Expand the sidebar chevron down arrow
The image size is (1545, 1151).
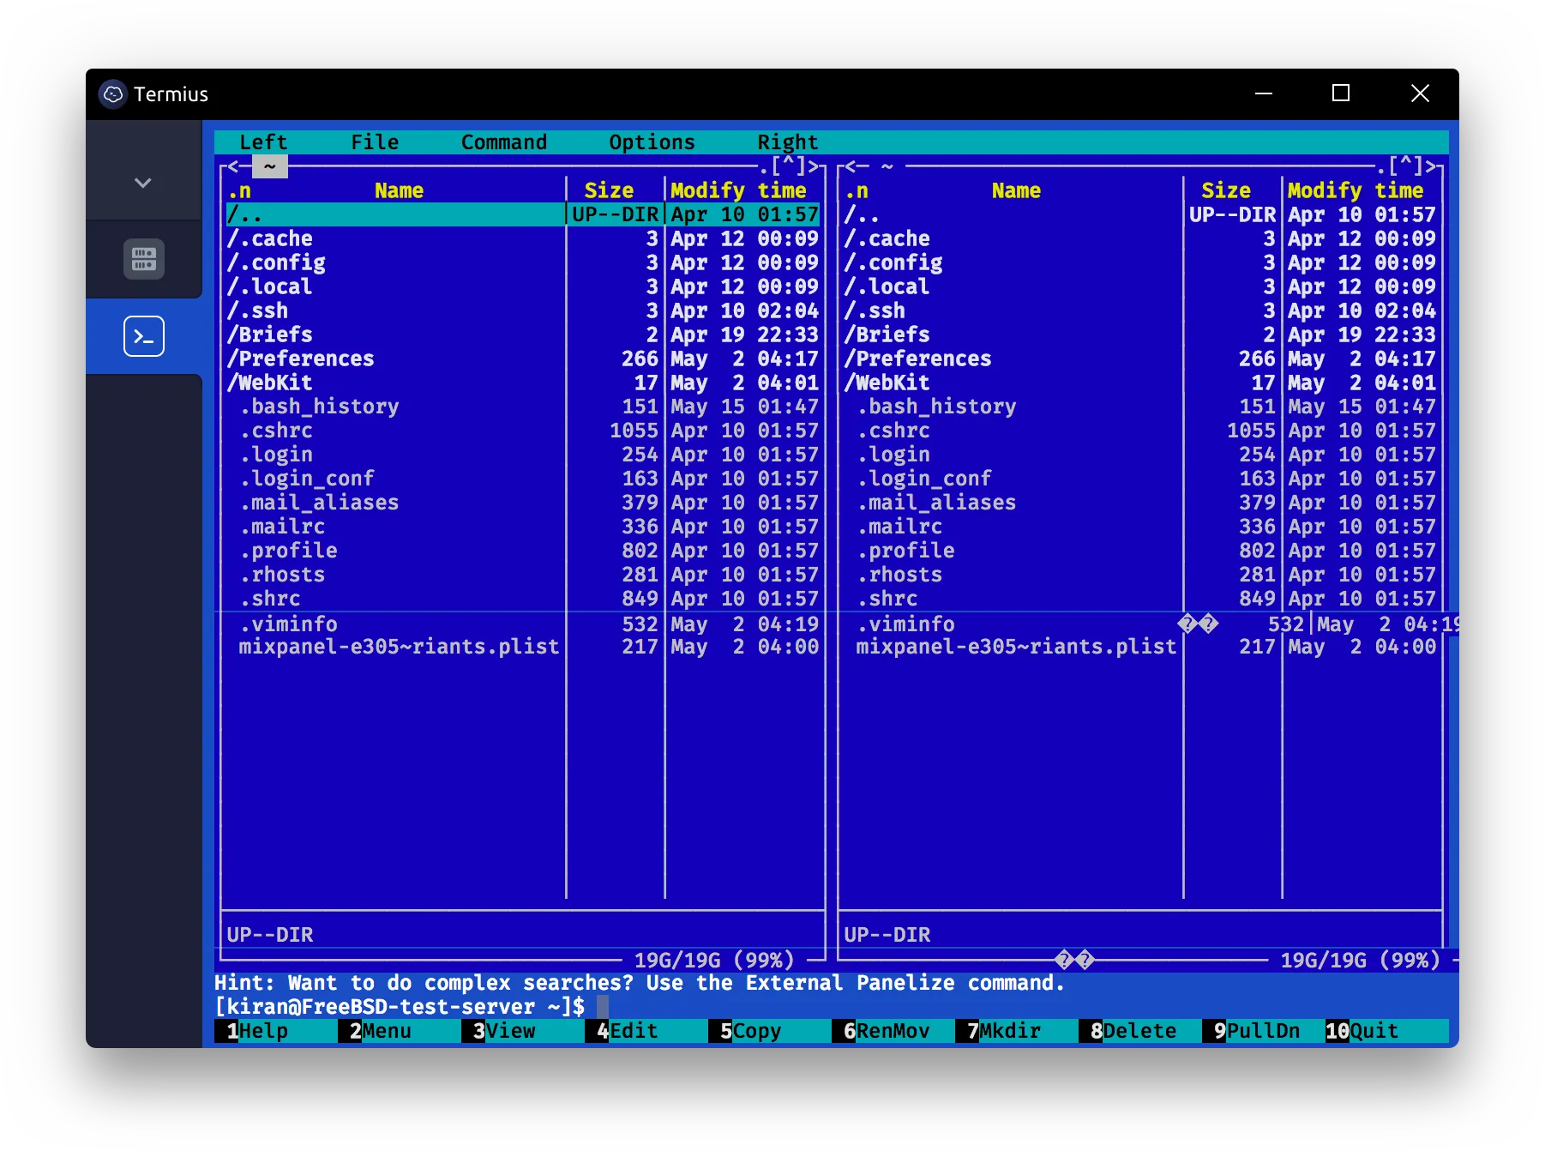pyautogui.click(x=143, y=183)
